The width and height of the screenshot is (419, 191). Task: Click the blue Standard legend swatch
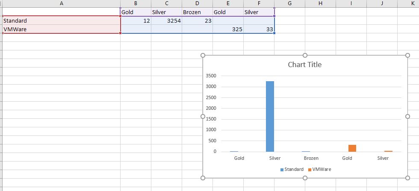282,170
